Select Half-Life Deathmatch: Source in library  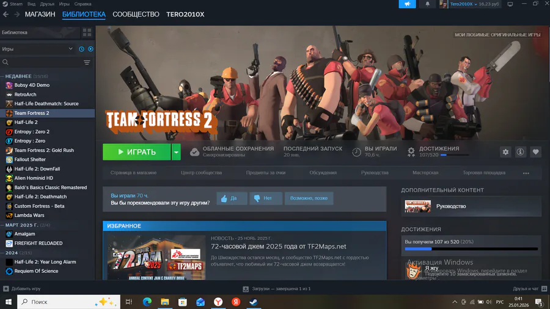click(47, 104)
